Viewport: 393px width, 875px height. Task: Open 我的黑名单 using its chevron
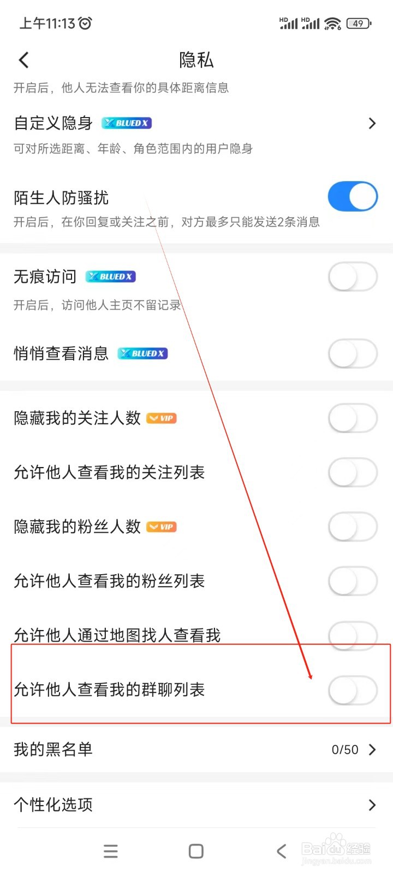click(x=372, y=749)
